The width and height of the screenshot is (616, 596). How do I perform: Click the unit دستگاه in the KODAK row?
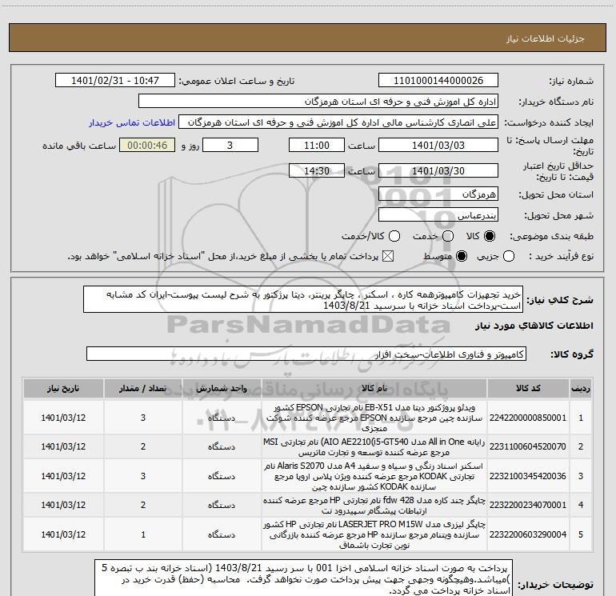[x=222, y=476]
